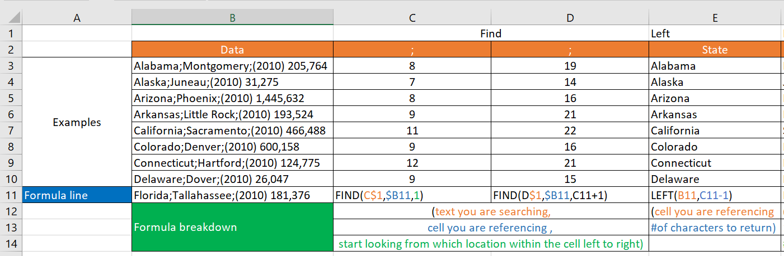The width and height of the screenshot is (784, 256).
Task: Click the orange Data header cell
Action: pos(232,50)
